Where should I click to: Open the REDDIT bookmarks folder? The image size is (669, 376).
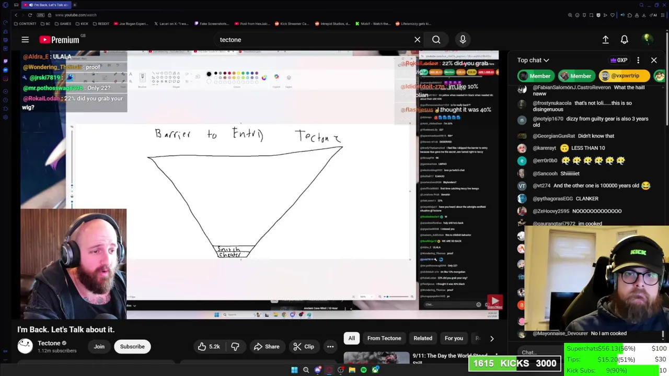pos(101,23)
